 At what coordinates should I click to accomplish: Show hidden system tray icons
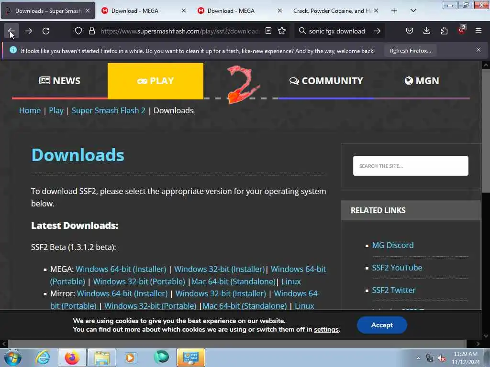click(x=418, y=358)
